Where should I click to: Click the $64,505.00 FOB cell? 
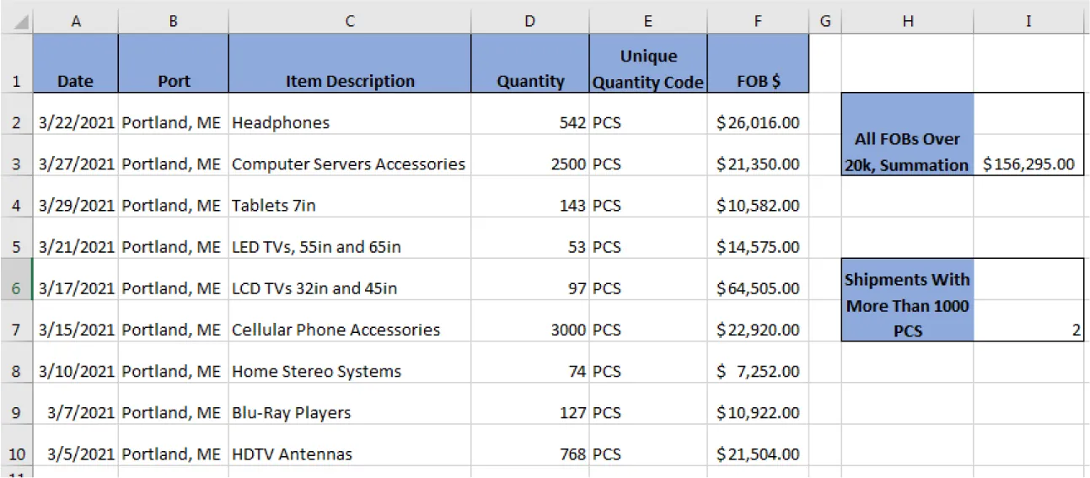(758, 288)
